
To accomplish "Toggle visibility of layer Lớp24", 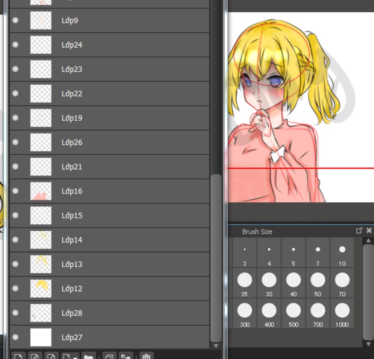I will tap(15, 45).
